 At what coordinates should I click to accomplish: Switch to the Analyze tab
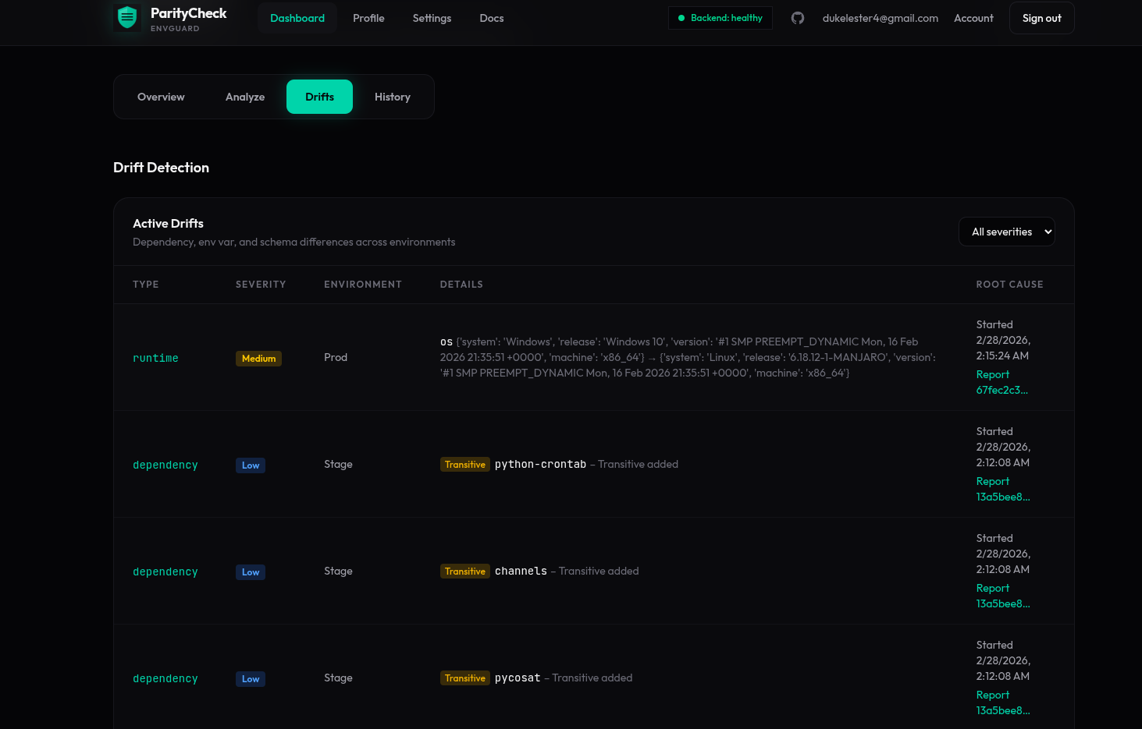(x=244, y=97)
